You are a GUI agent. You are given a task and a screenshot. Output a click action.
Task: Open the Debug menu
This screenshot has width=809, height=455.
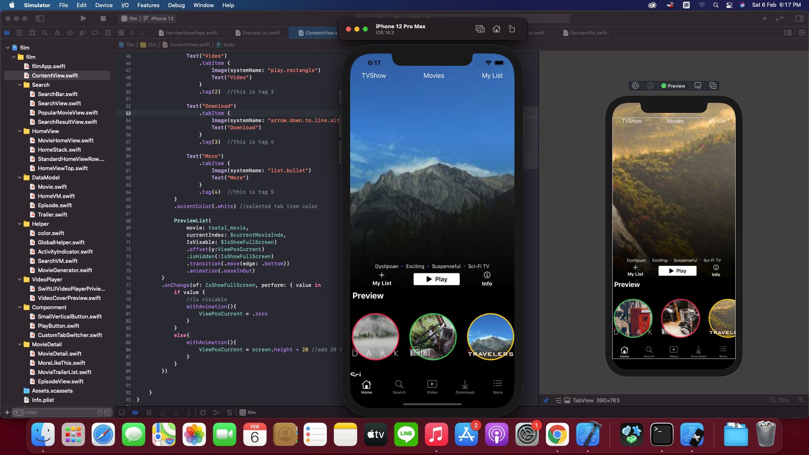pyautogui.click(x=176, y=5)
